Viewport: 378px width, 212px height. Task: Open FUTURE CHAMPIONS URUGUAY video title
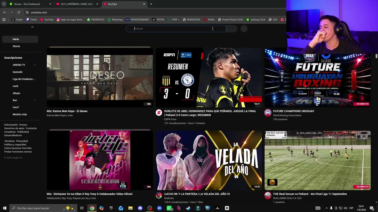click(294, 111)
